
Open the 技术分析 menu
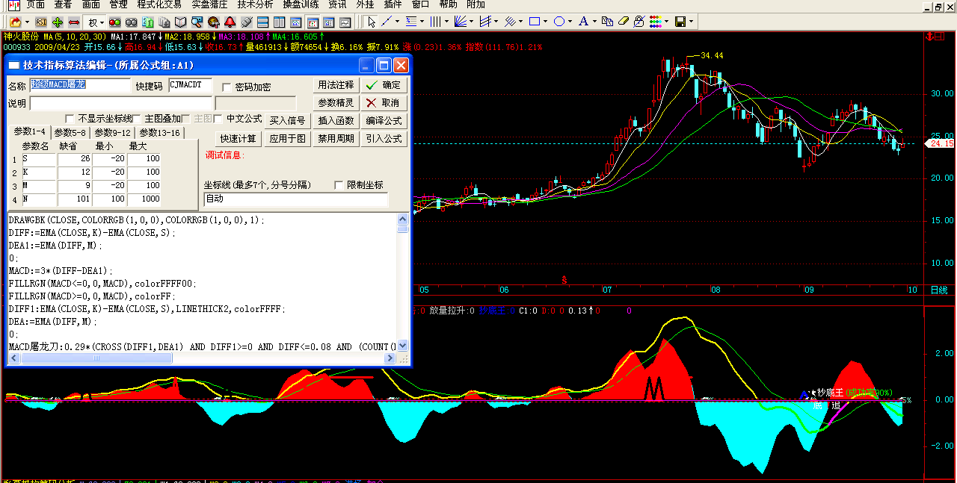(255, 4)
